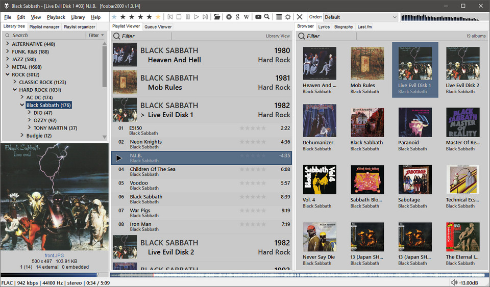The width and height of the screenshot is (490, 287).
Task: Expand the METAL (1698) node
Action: click(x=8, y=67)
